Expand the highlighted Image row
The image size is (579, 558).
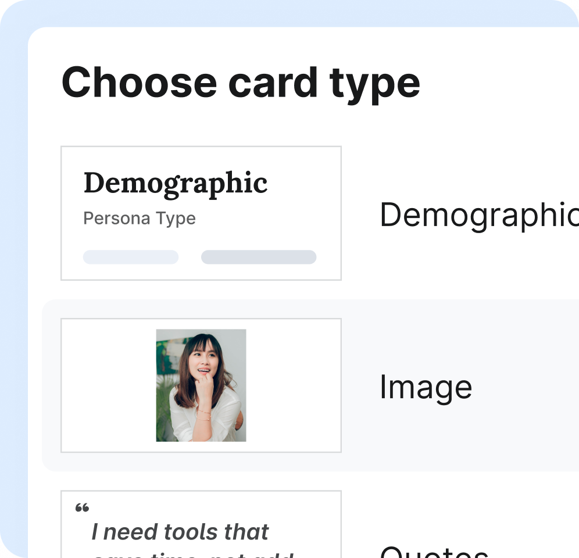pos(425,385)
